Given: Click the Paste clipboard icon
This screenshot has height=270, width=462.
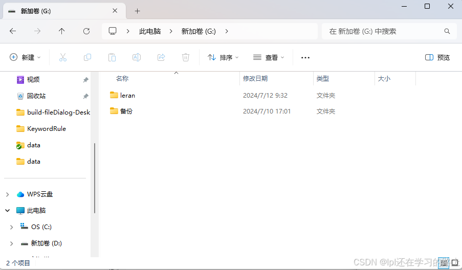Looking at the screenshot, I should (x=112, y=57).
